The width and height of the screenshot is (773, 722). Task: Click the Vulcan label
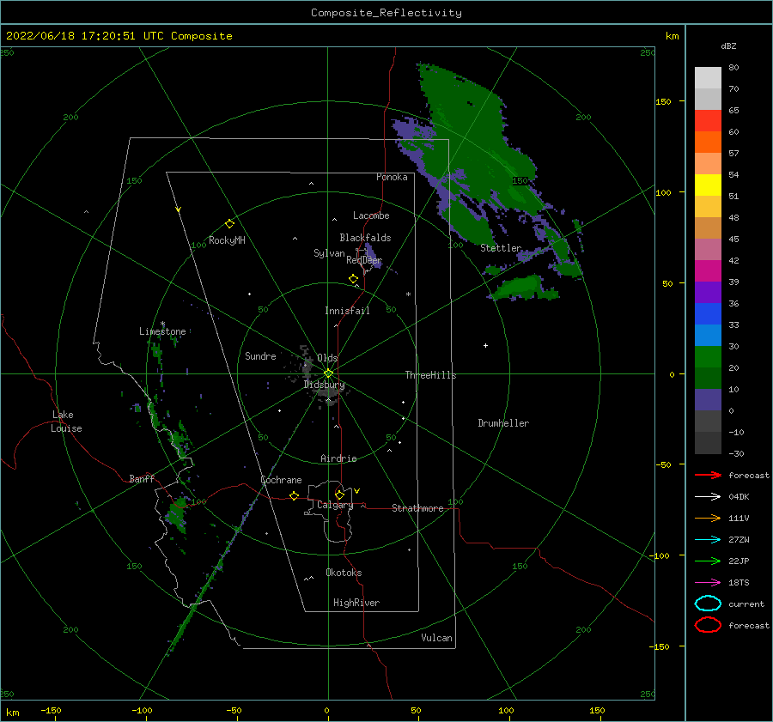tap(437, 638)
